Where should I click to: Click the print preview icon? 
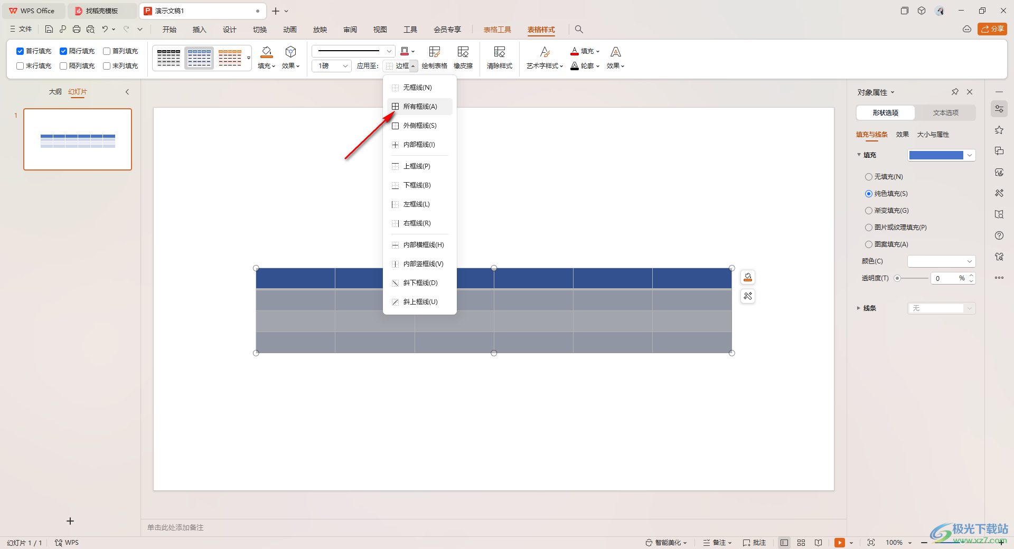[x=90, y=30]
